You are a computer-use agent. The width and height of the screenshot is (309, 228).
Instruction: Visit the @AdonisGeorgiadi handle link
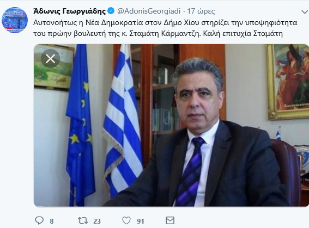pyautogui.click(x=149, y=11)
